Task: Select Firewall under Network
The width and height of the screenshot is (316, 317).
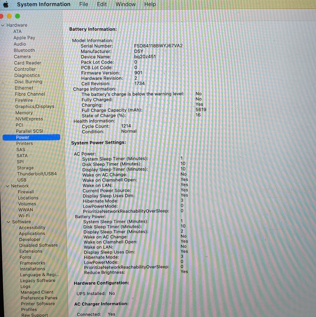Action: [x=26, y=192]
